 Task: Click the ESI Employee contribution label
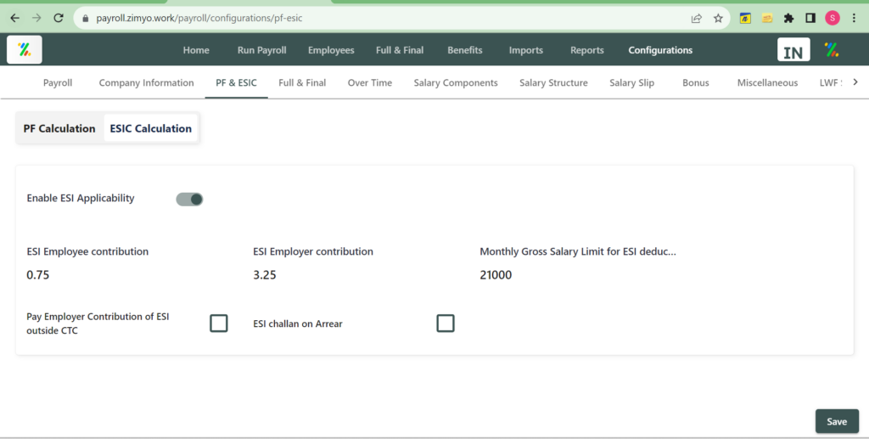pyautogui.click(x=87, y=251)
